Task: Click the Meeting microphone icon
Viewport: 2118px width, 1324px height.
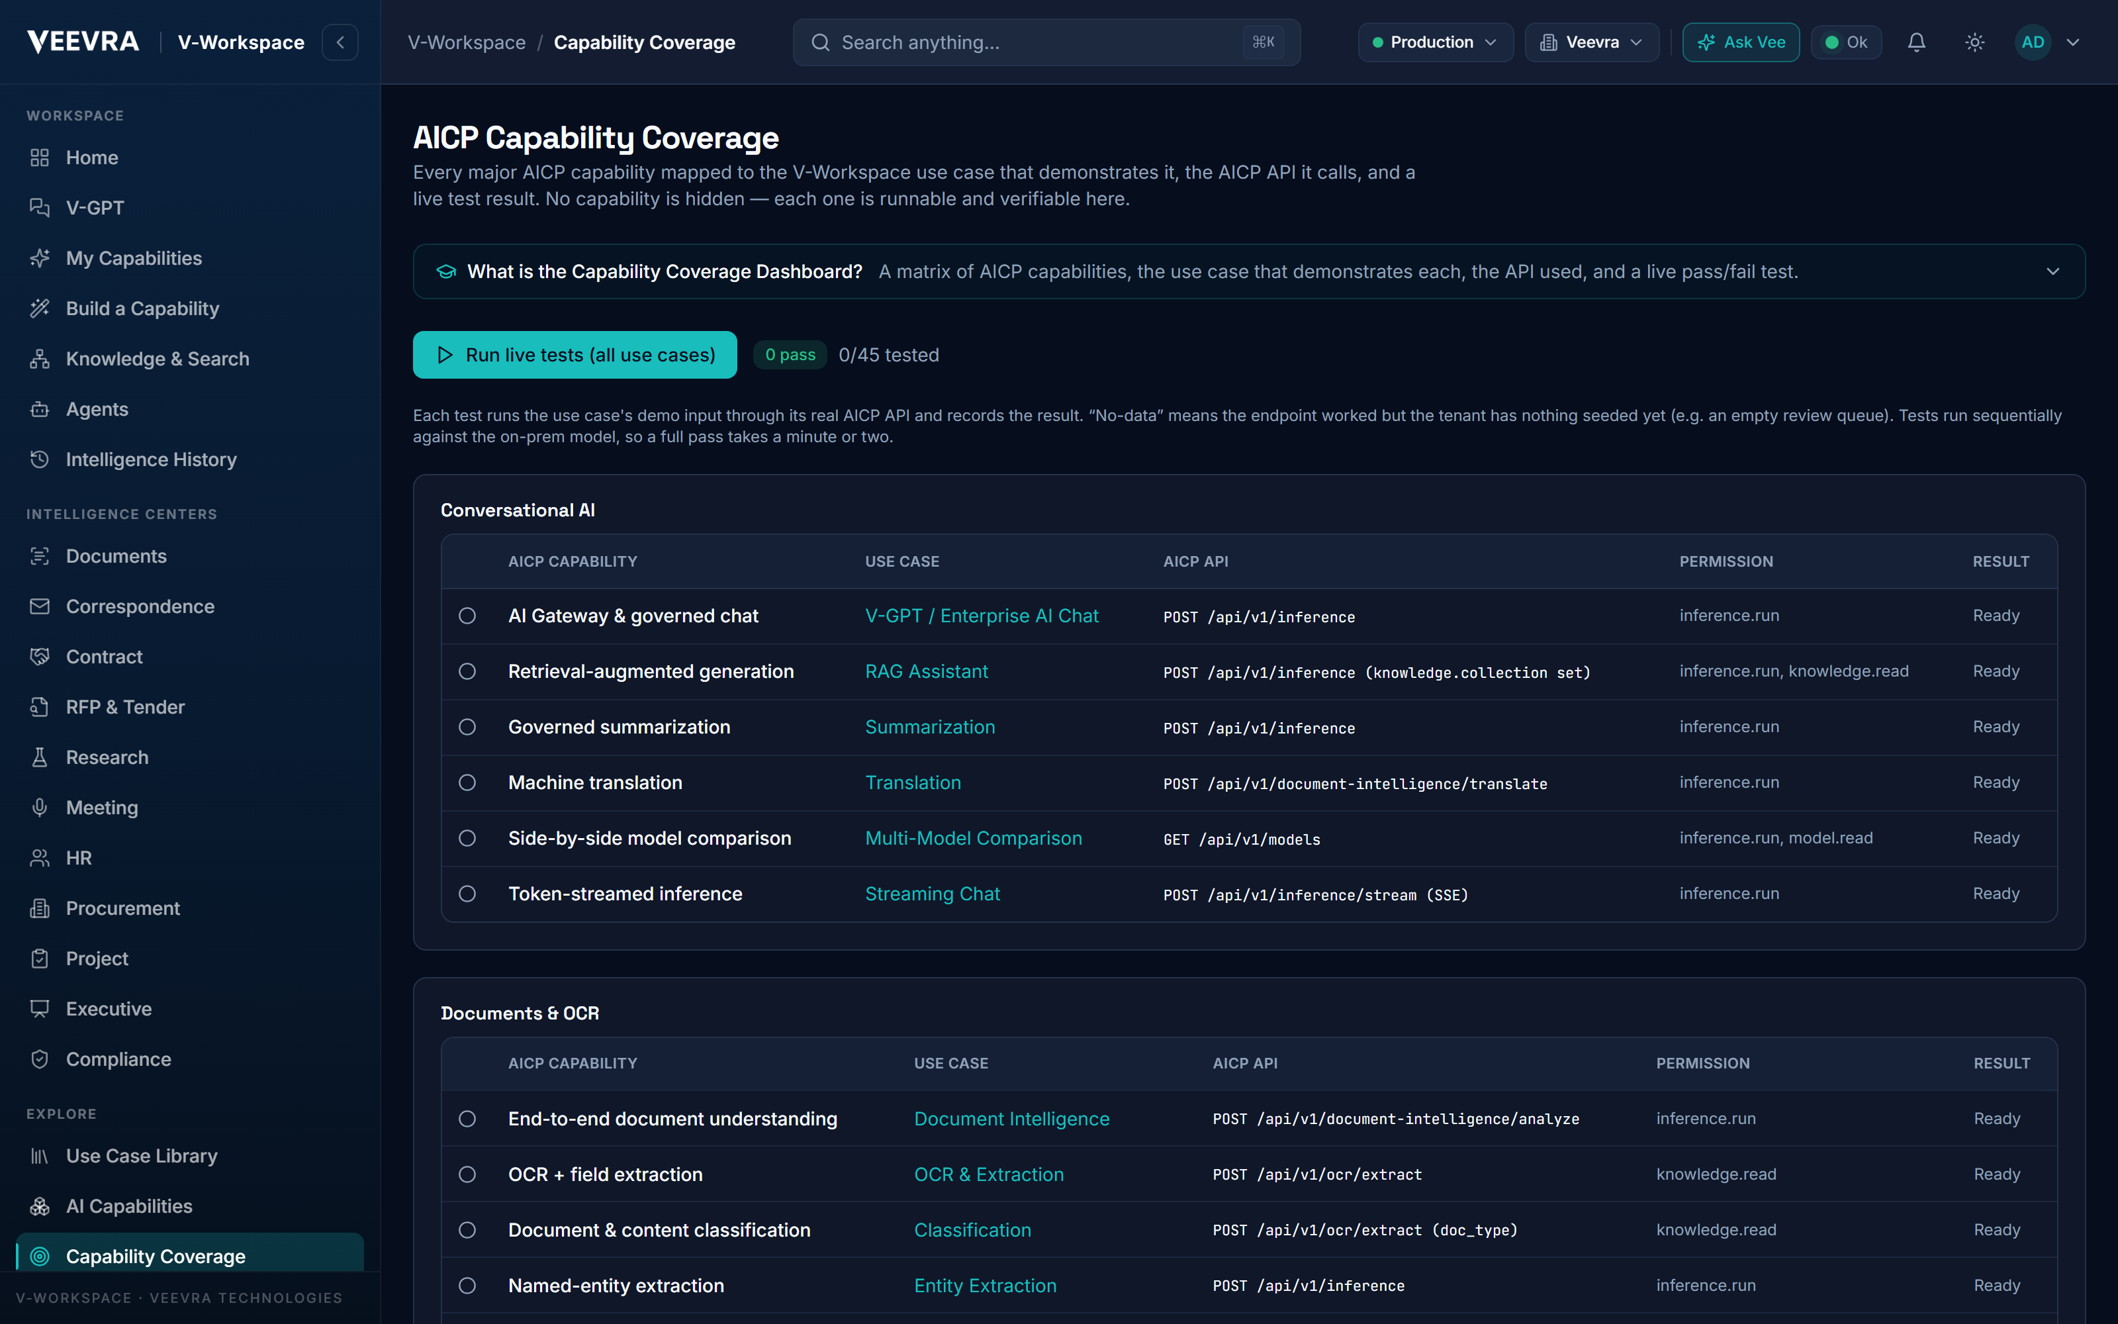Action: coord(40,808)
